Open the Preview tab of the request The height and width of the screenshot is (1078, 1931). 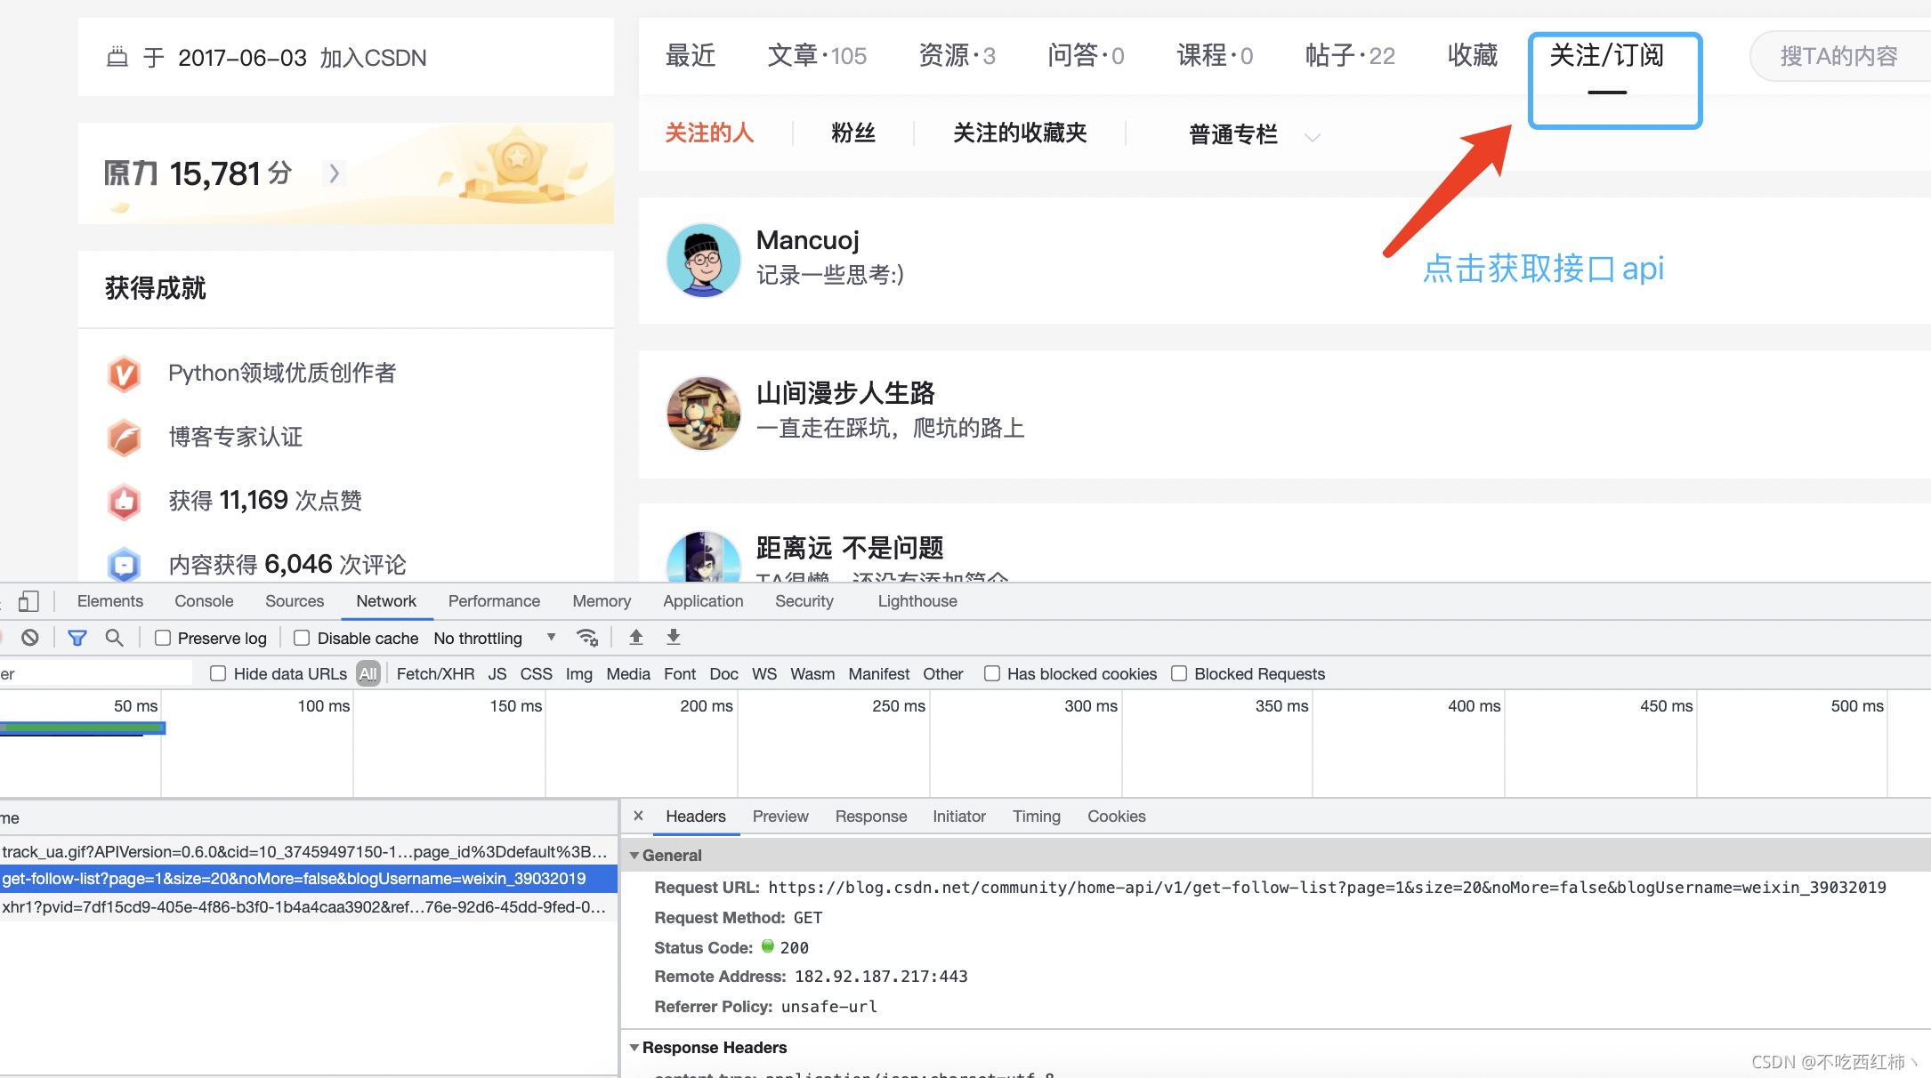pos(780,816)
